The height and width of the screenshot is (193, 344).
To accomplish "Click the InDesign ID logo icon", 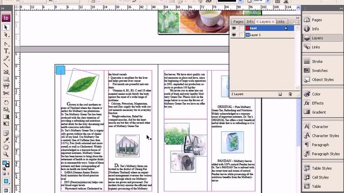I will pyautogui.click(x=6, y=18).
